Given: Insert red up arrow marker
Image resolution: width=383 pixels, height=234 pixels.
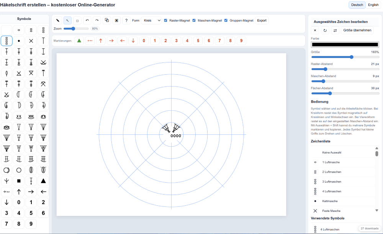Looking at the screenshot, I should coord(101,41).
